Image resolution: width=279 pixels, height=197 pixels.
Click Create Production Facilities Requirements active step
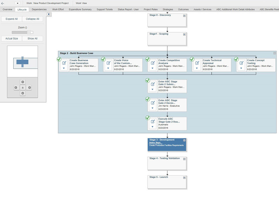166,145
